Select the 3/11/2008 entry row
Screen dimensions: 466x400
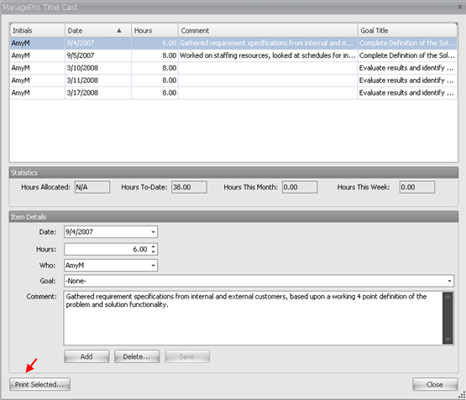pyautogui.click(x=233, y=81)
